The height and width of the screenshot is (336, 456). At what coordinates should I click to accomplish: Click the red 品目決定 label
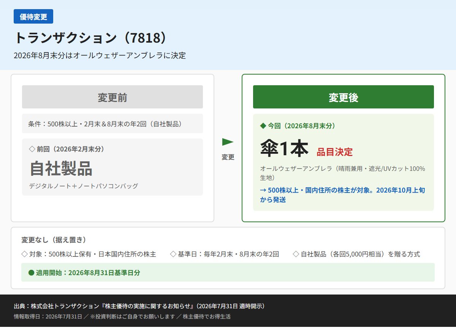coord(335,152)
